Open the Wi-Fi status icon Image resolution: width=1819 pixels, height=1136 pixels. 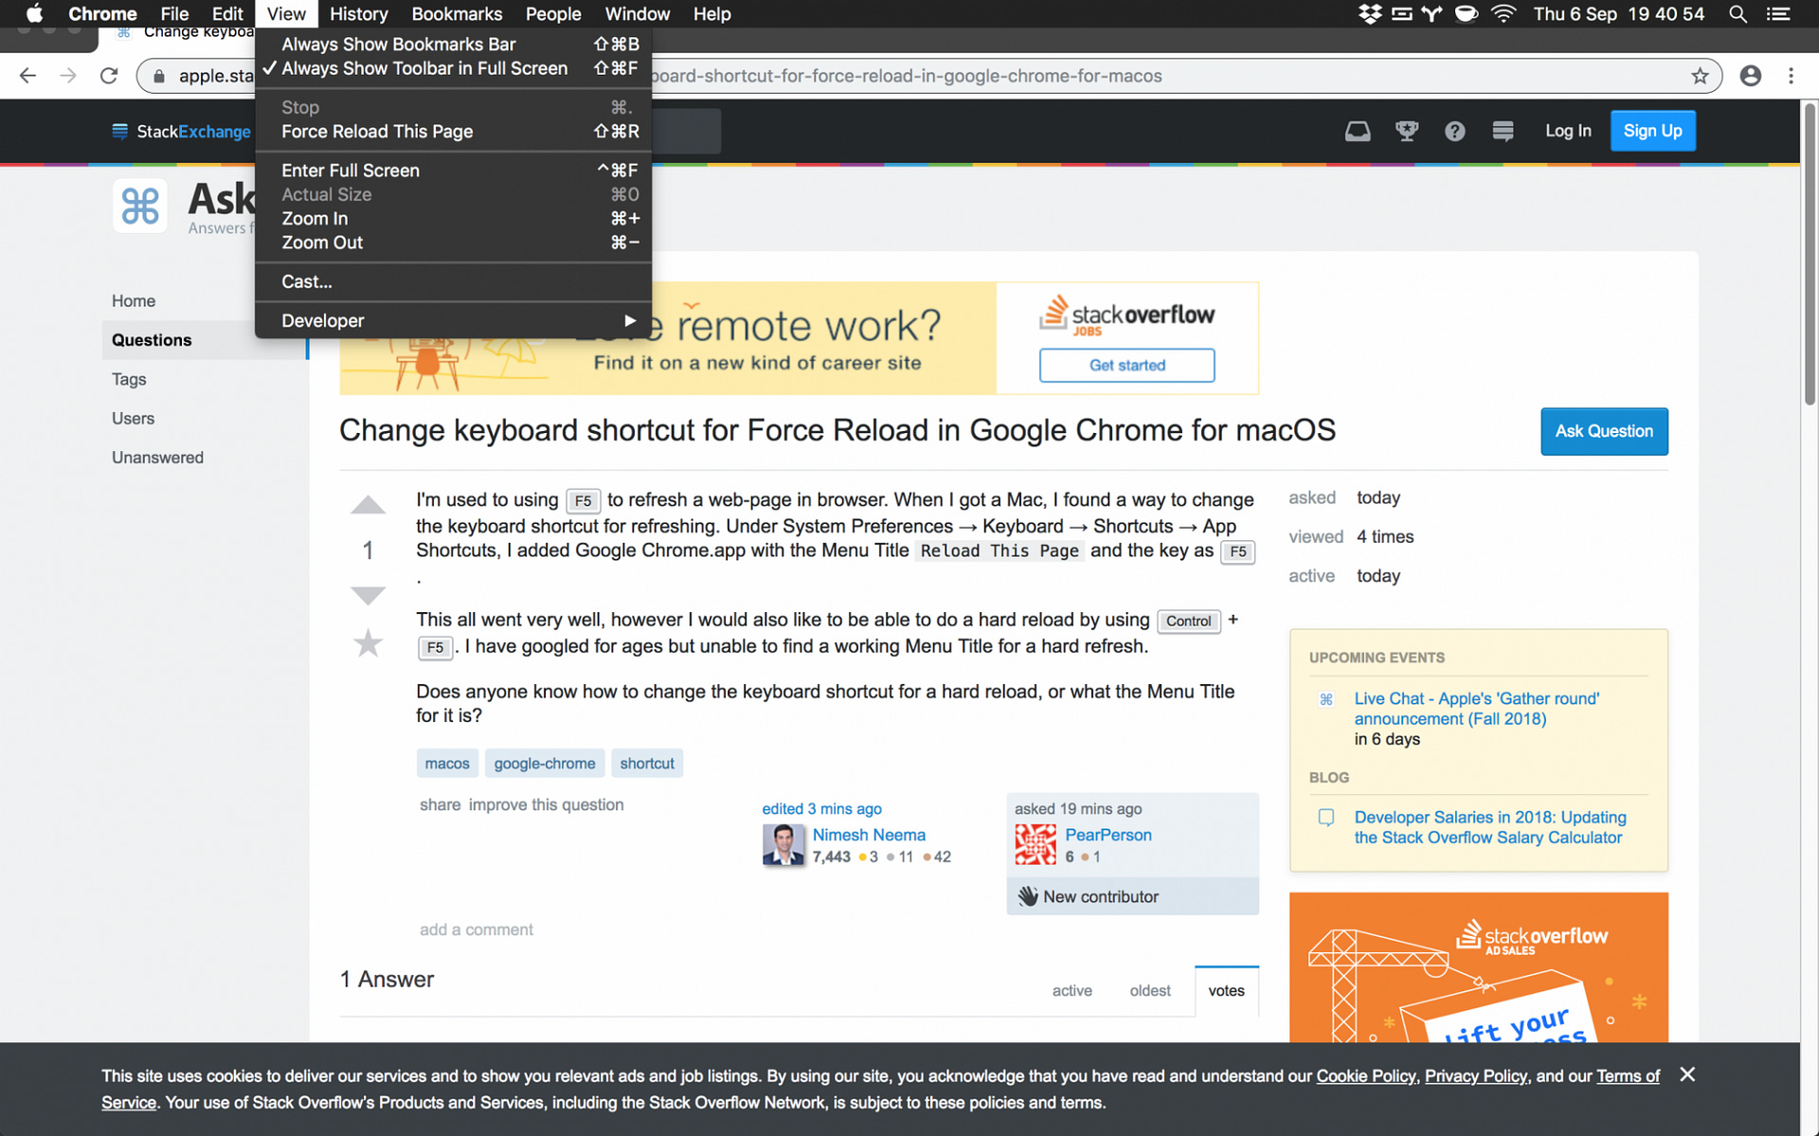pyautogui.click(x=1503, y=13)
